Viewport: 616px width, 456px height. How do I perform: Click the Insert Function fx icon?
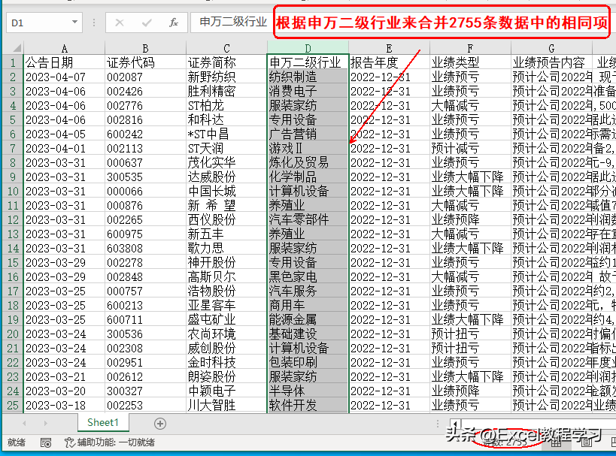(173, 23)
